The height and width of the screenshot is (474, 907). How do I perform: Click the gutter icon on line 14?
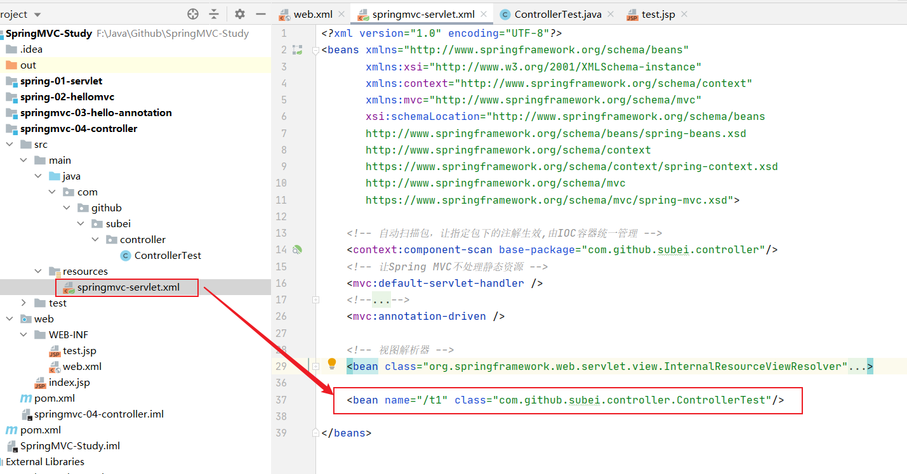tap(296, 250)
